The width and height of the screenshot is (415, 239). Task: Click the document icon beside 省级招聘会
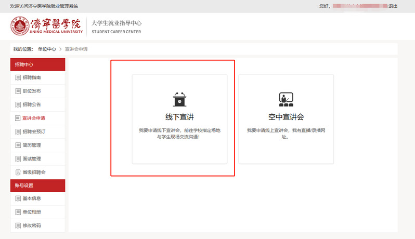(18, 172)
